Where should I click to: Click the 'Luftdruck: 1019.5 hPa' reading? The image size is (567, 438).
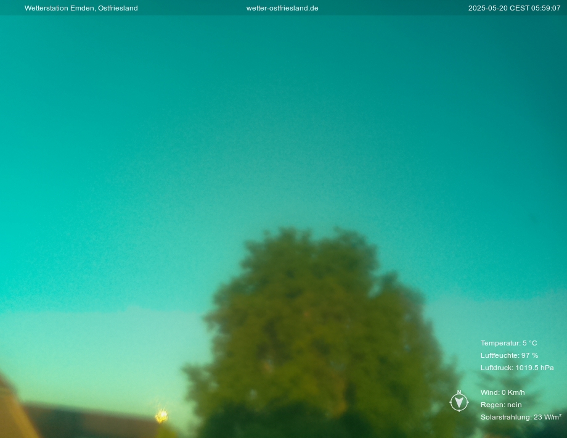click(x=517, y=368)
